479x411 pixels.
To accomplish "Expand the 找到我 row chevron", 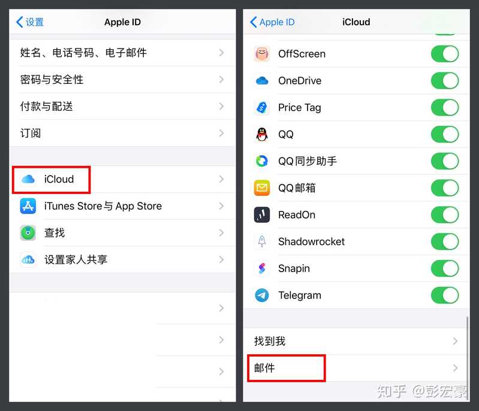I will coord(455,341).
